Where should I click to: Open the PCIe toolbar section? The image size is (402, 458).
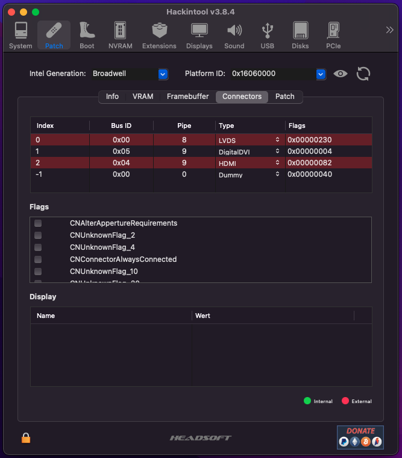click(333, 35)
